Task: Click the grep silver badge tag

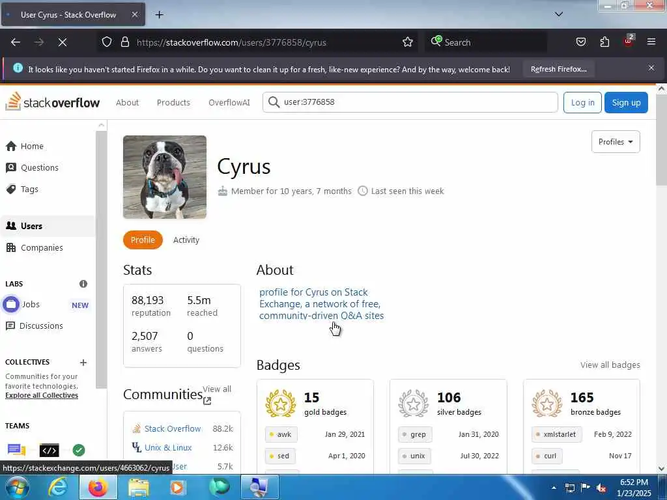Action: point(415,434)
